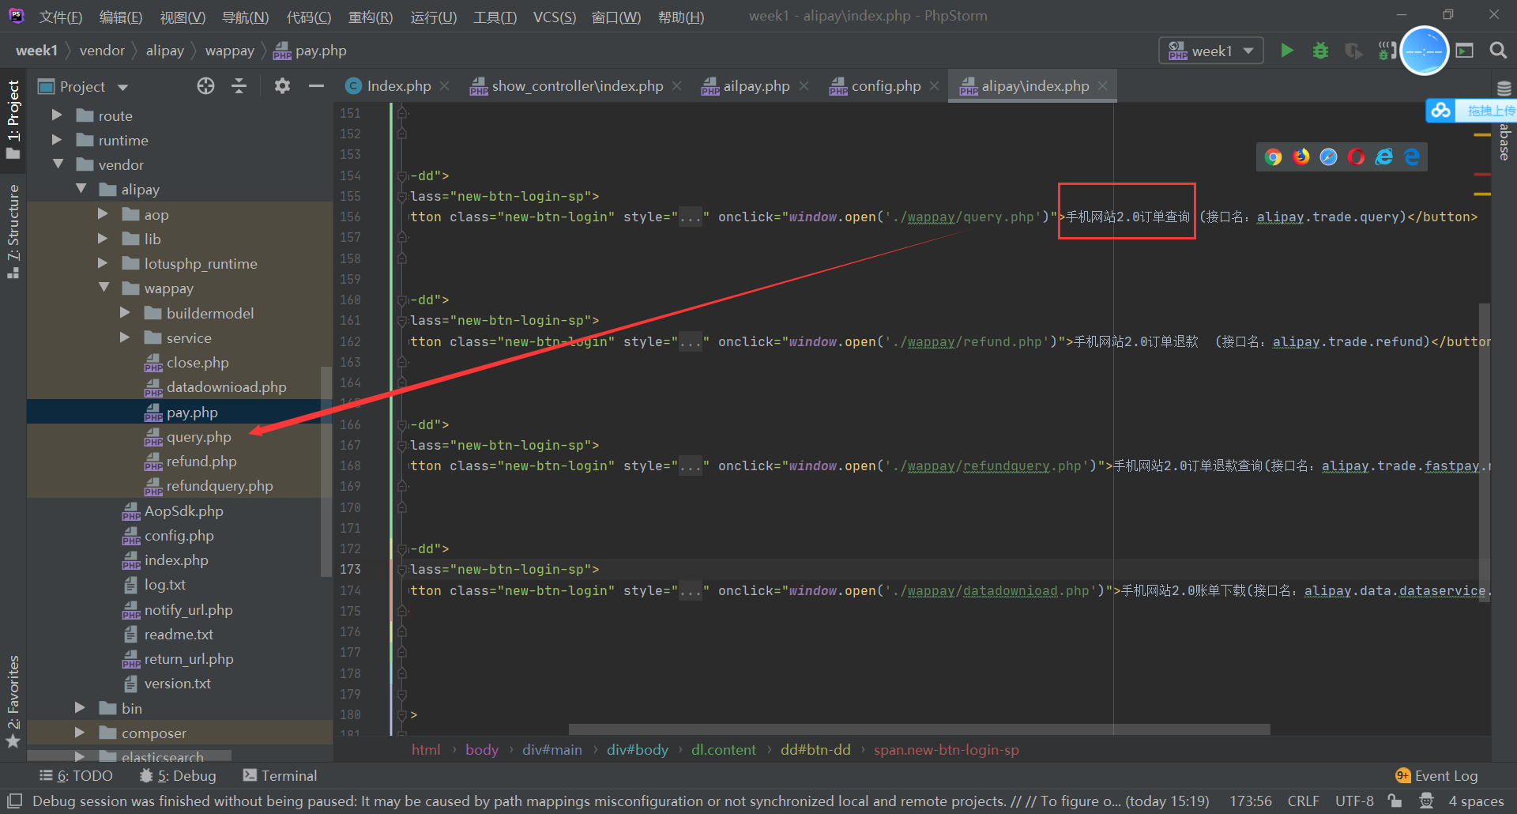Expand the buildermodel folder arrow

tap(125, 313)
